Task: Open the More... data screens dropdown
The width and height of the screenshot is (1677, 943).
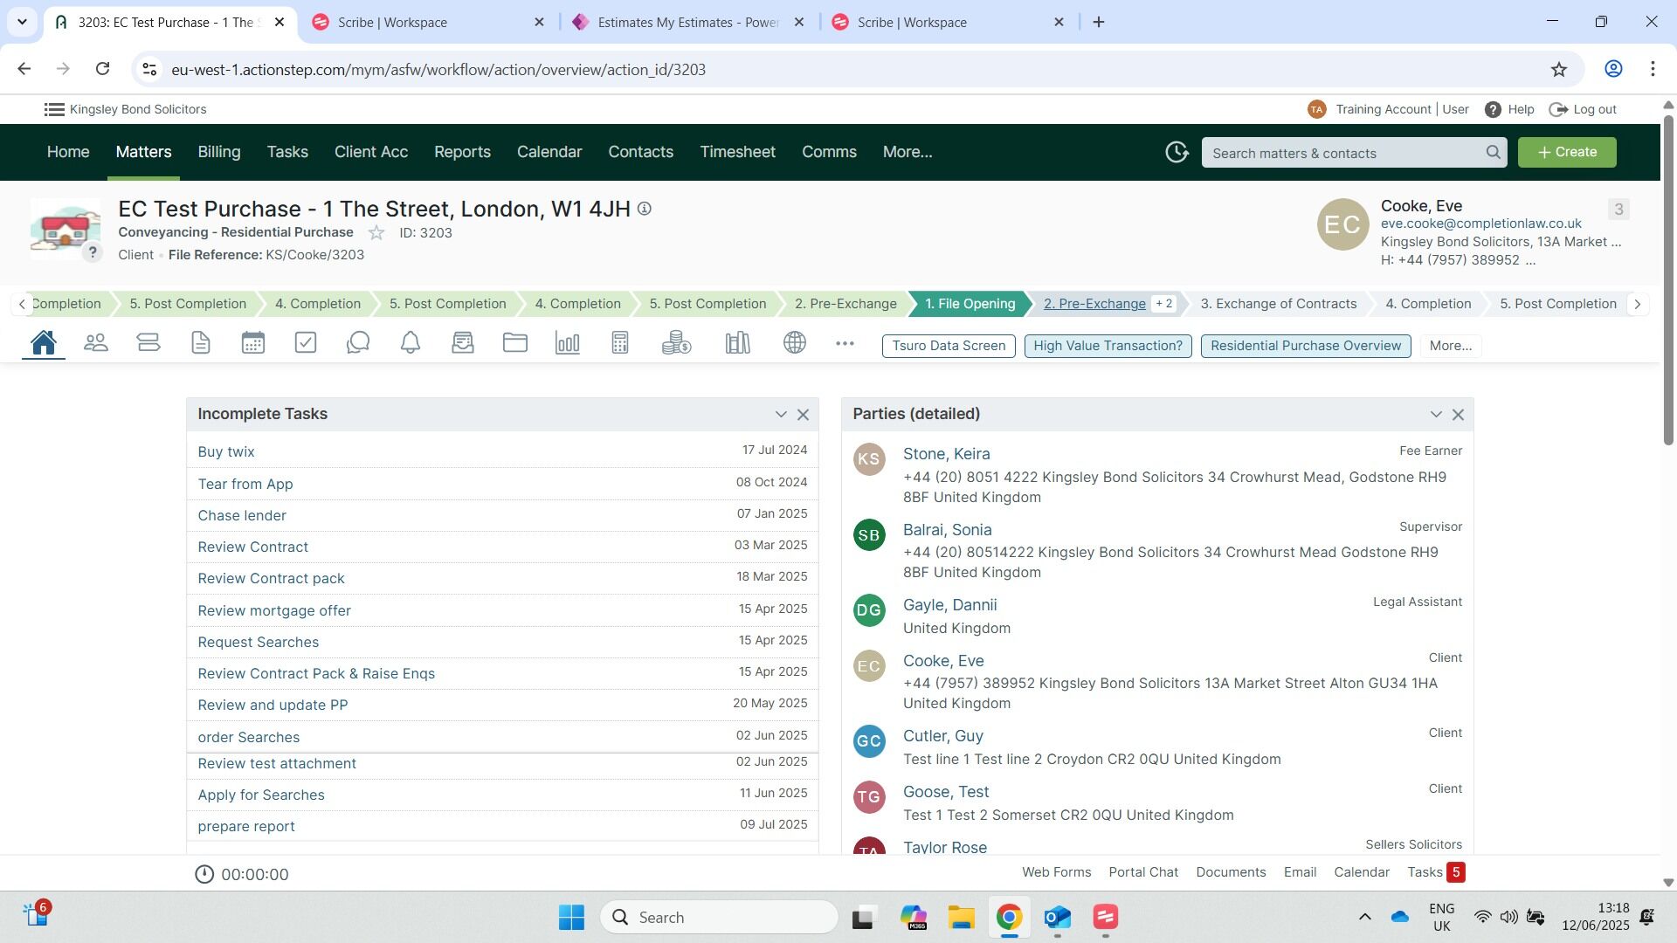Action: coord(1450,346)
